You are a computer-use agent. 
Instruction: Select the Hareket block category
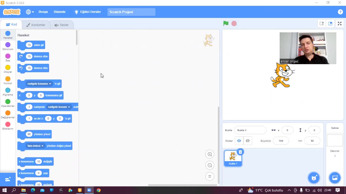8,35
